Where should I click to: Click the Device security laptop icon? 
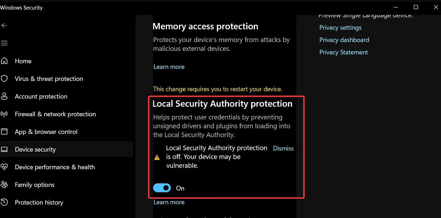(x=4, y=149)
